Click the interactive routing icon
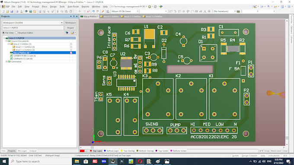 pos(171,12)
